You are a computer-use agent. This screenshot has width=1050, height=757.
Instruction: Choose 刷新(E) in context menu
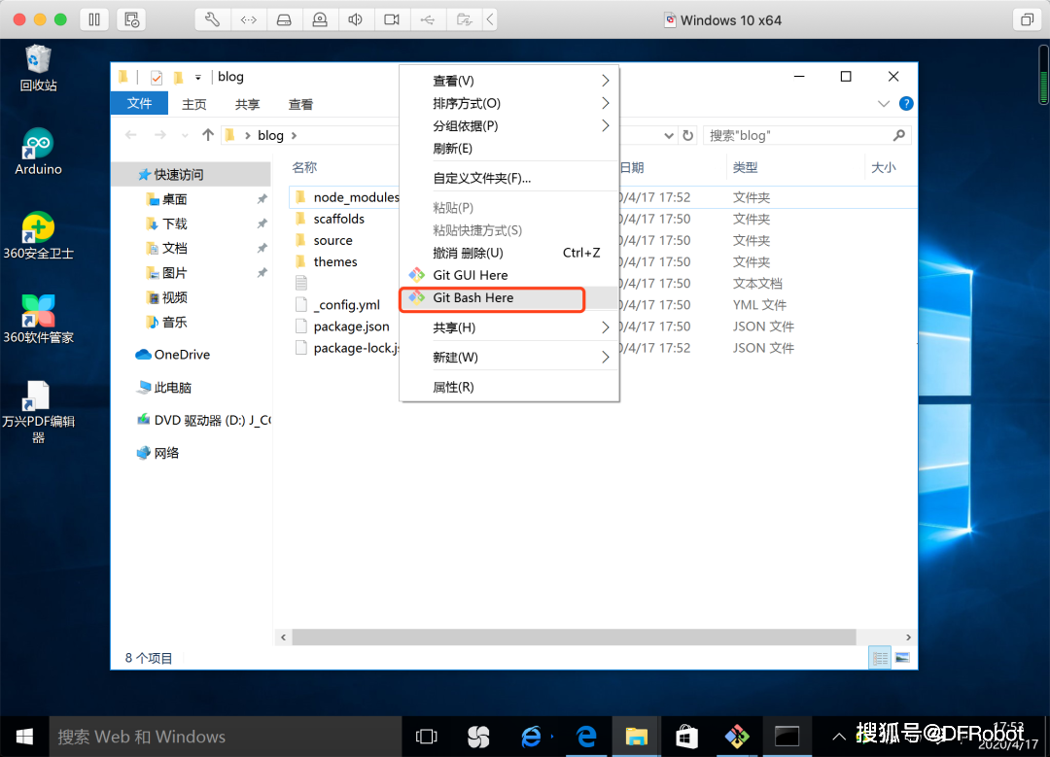point(508,149)
